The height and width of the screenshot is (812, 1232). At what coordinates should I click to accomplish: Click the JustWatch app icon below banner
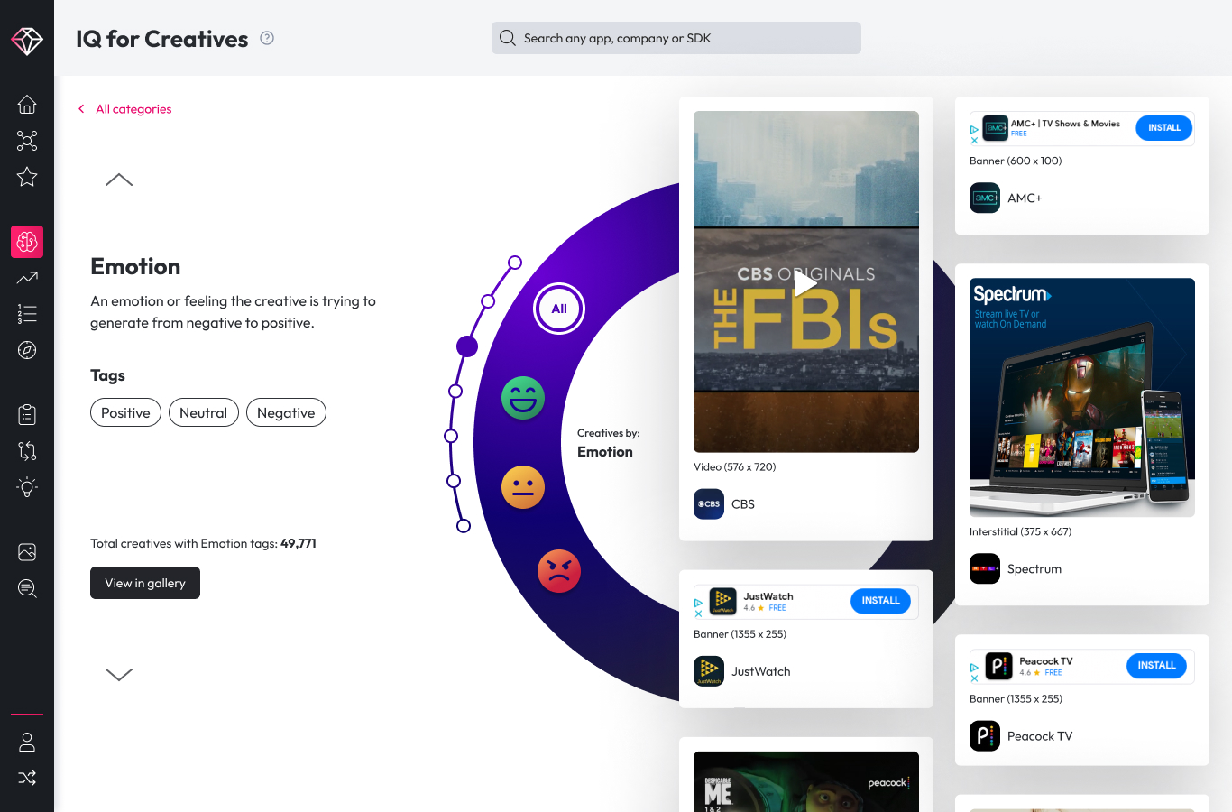(x=709, y=671)
